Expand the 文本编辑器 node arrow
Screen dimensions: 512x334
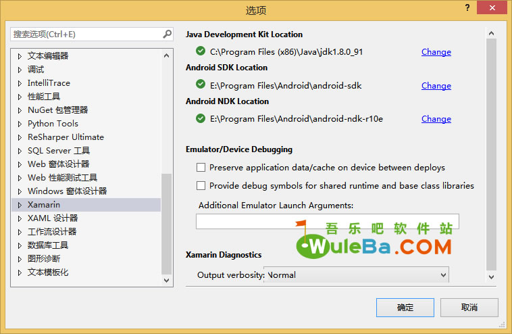click(20, 56)
